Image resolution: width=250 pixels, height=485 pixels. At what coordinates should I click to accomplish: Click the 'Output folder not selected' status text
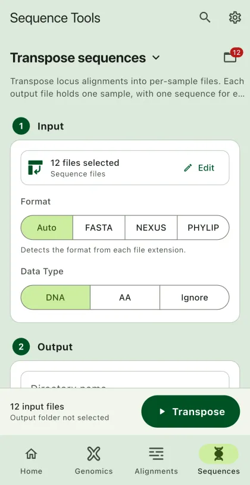[60, 418]
